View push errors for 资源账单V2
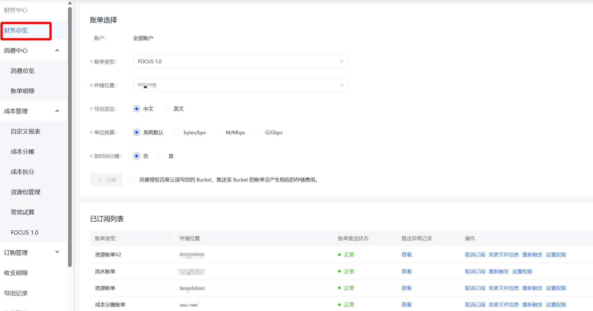 point(406,255)
